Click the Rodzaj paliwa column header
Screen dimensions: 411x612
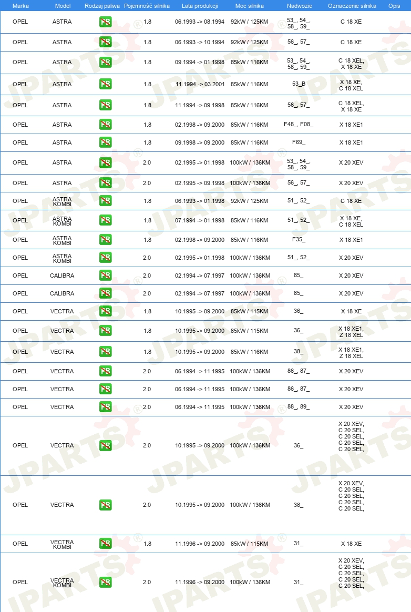pos(102,6)
